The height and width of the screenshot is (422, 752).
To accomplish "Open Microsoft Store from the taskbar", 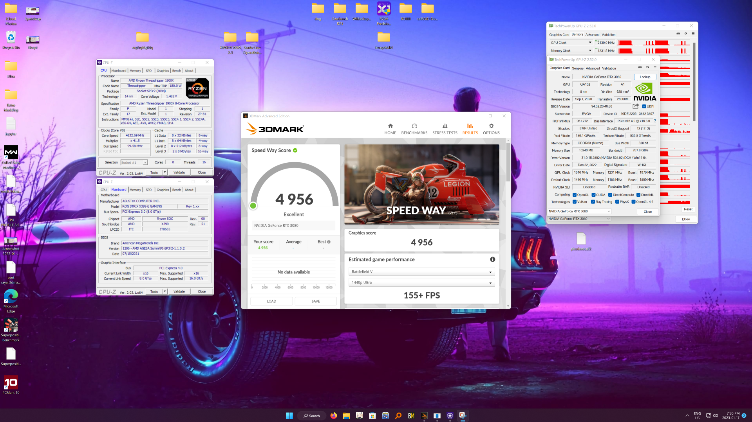I will click(372, 416).
